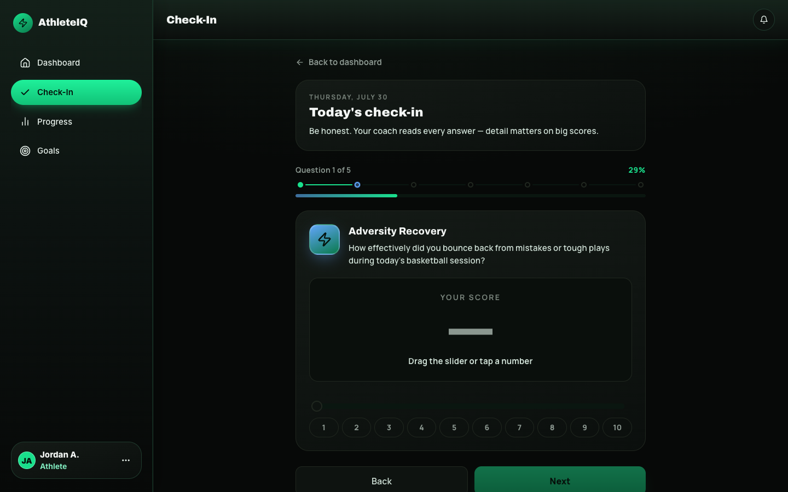Image resolution: width=788 pixels, height=492 pixels.
Task: Click the Goals target icon
Action: [25, 151]
